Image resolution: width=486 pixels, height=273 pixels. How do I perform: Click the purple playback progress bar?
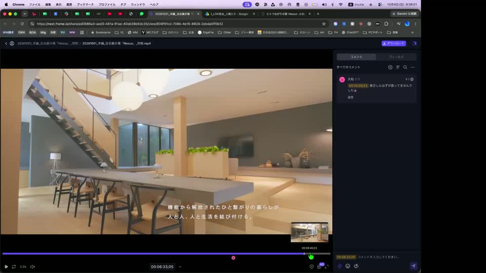click(153, 253)
